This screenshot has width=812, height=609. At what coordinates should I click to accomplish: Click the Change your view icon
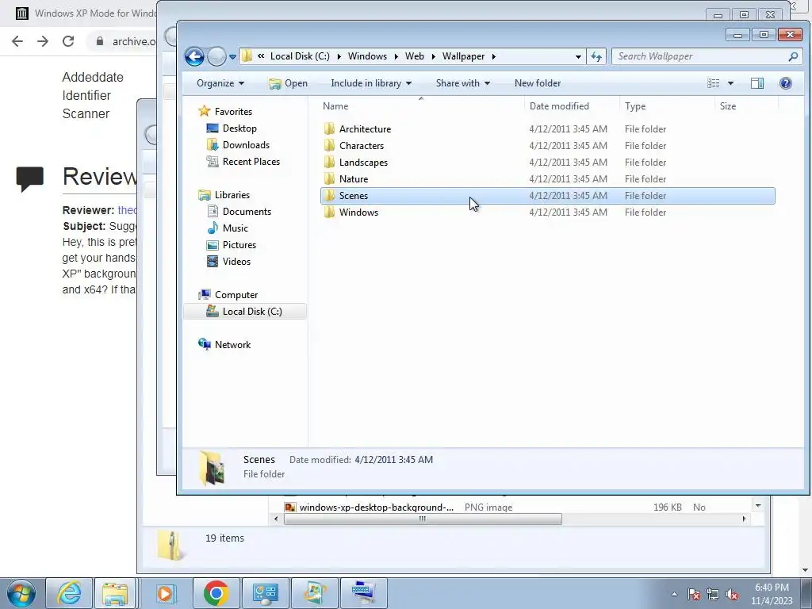click(714, 83)
